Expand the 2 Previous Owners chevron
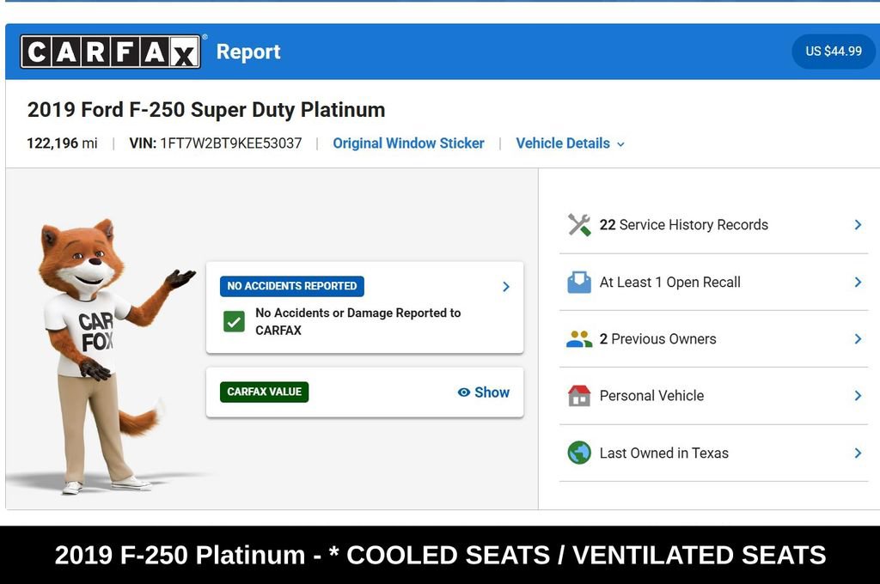The height and width of the screenshot is (584, 880). (858, 339)
